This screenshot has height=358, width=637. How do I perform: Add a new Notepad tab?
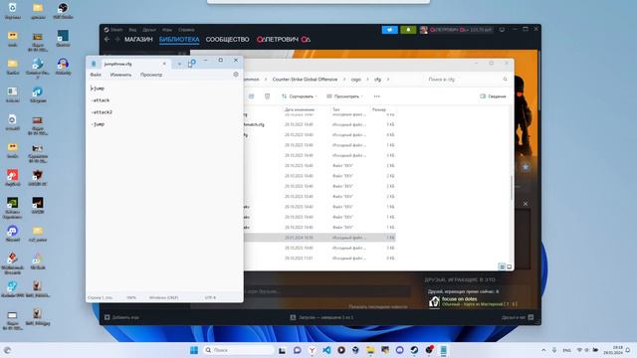179,64
